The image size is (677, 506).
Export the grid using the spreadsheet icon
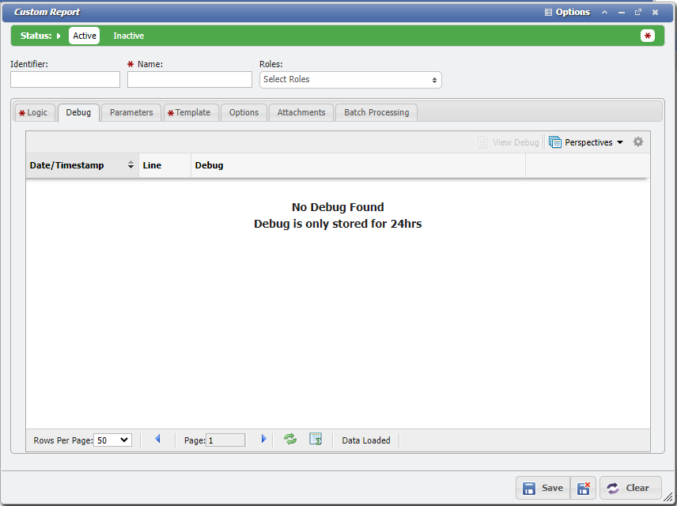[315, 440]
